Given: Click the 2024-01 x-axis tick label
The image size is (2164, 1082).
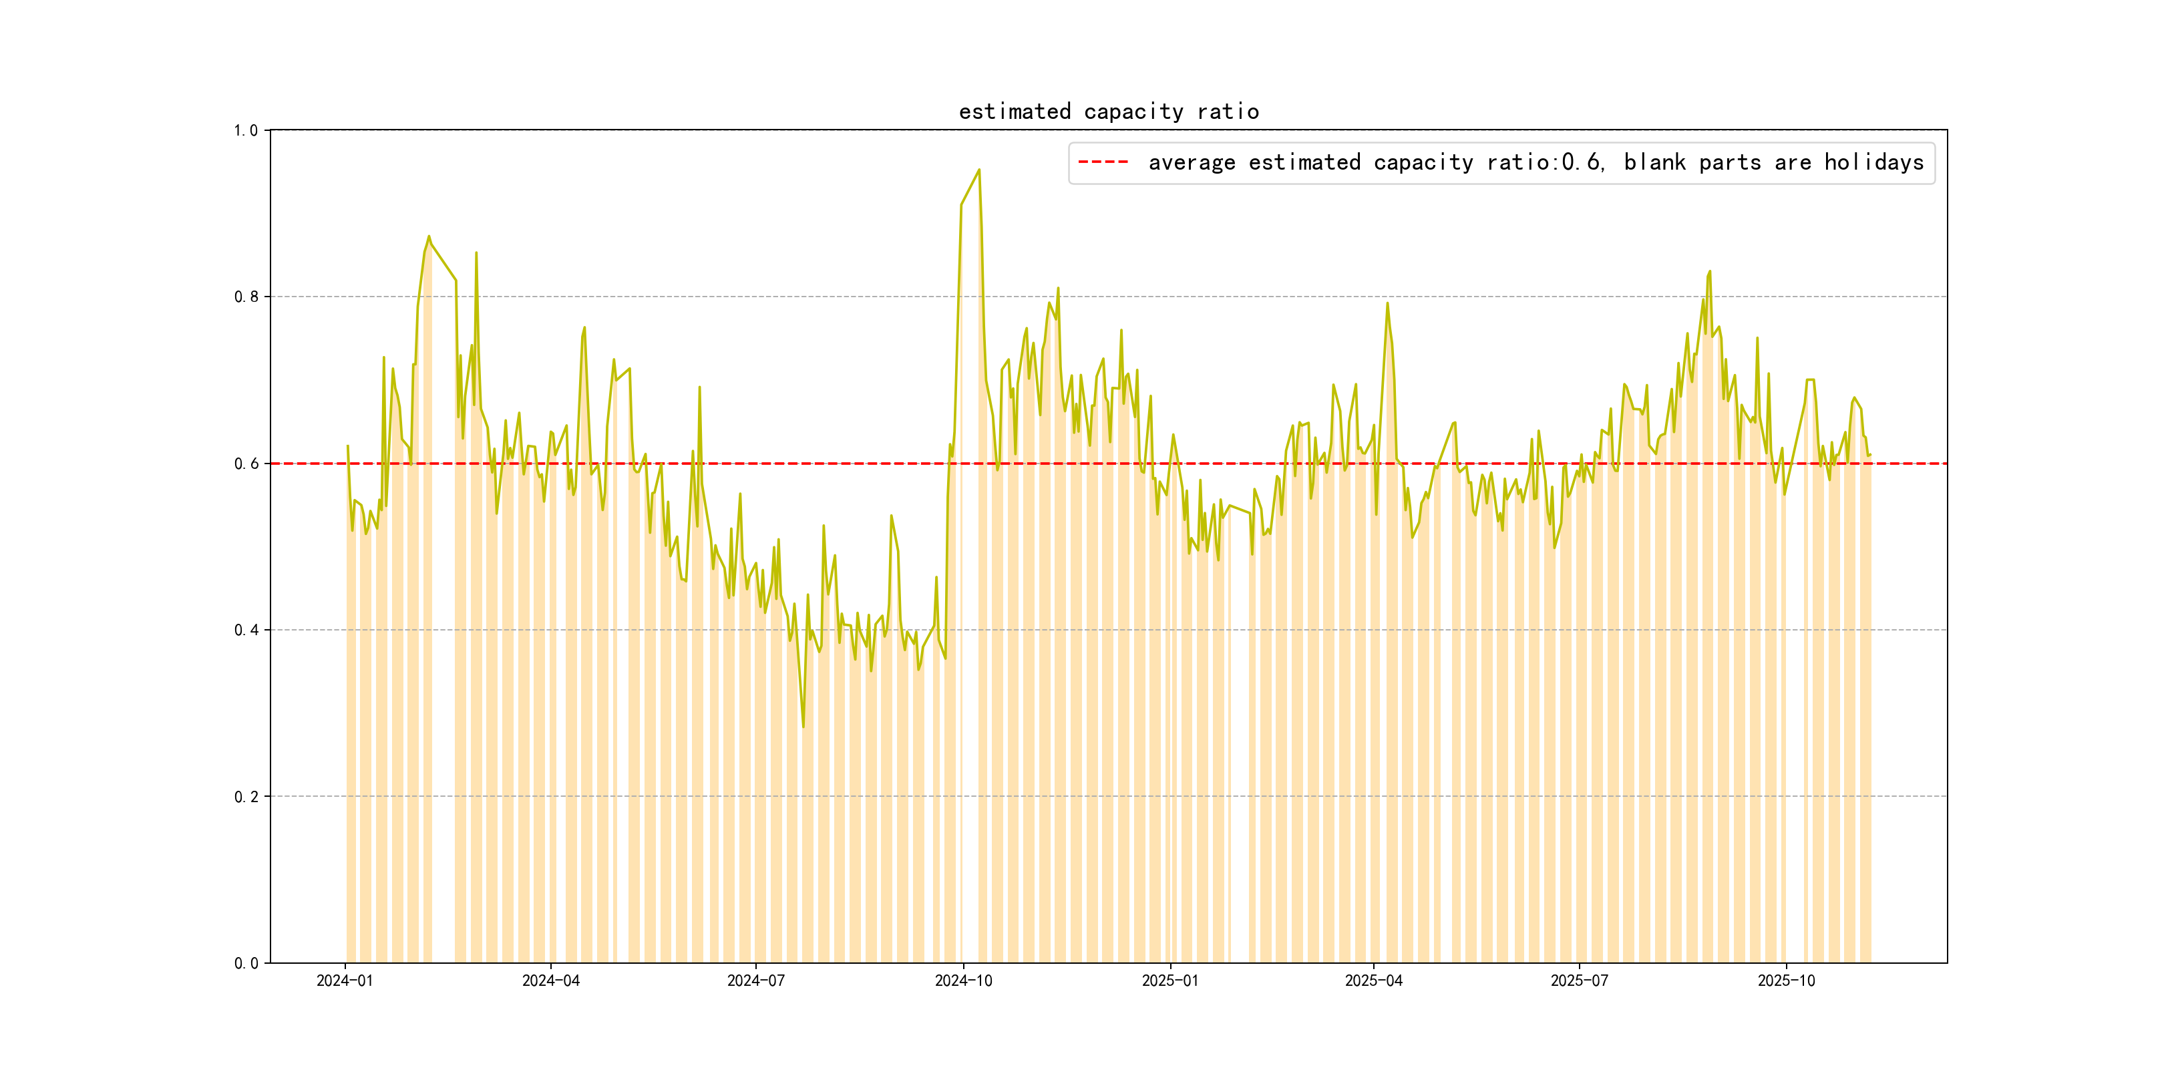Looking at the screenshot, I should click(x=345, y=980).
